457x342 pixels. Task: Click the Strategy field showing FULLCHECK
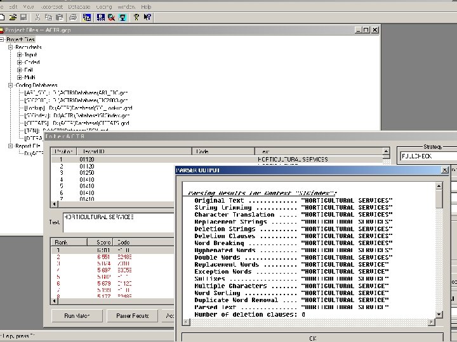[x=428, y=156]
